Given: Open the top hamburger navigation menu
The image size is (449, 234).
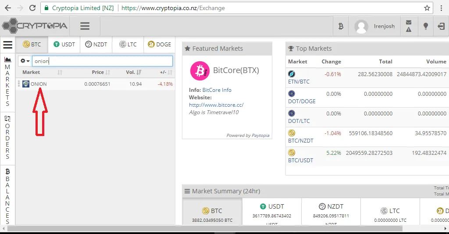Looking at the screenshot, I should tap(85, 26).
